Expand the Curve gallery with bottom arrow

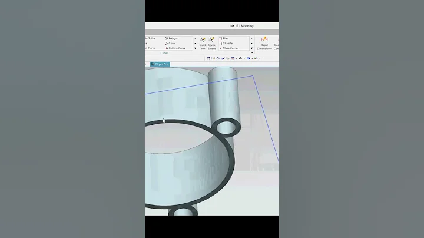coord(196,48)
